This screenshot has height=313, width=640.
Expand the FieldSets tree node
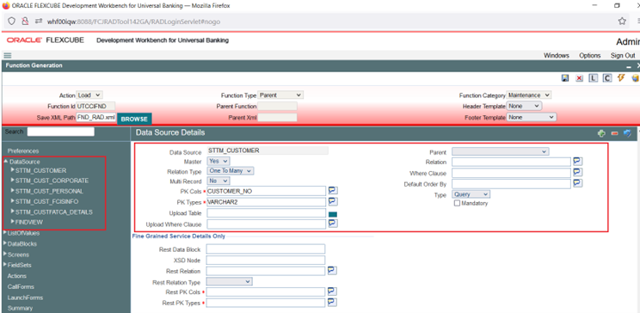(x=5, y=265)
